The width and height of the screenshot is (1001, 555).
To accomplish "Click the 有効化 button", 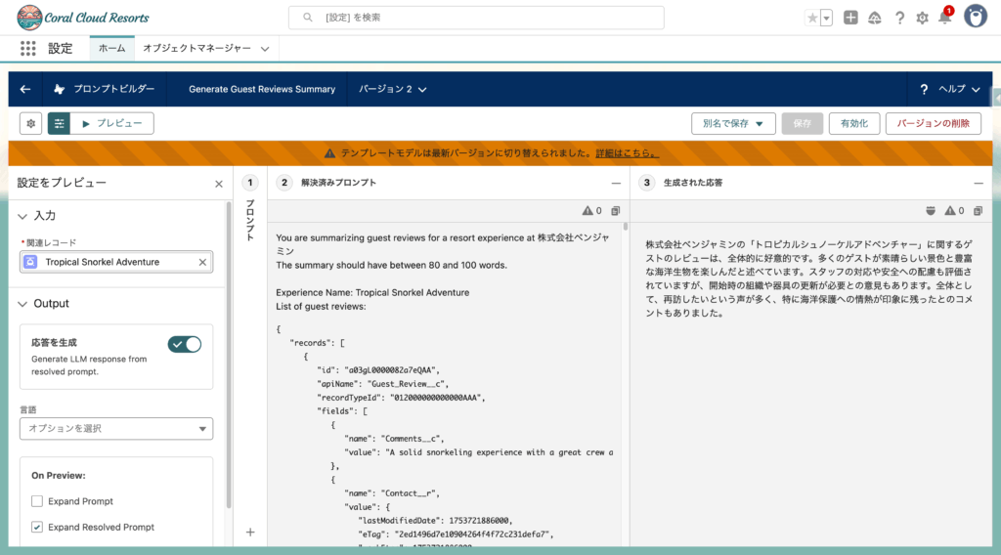I will (853, 123).
